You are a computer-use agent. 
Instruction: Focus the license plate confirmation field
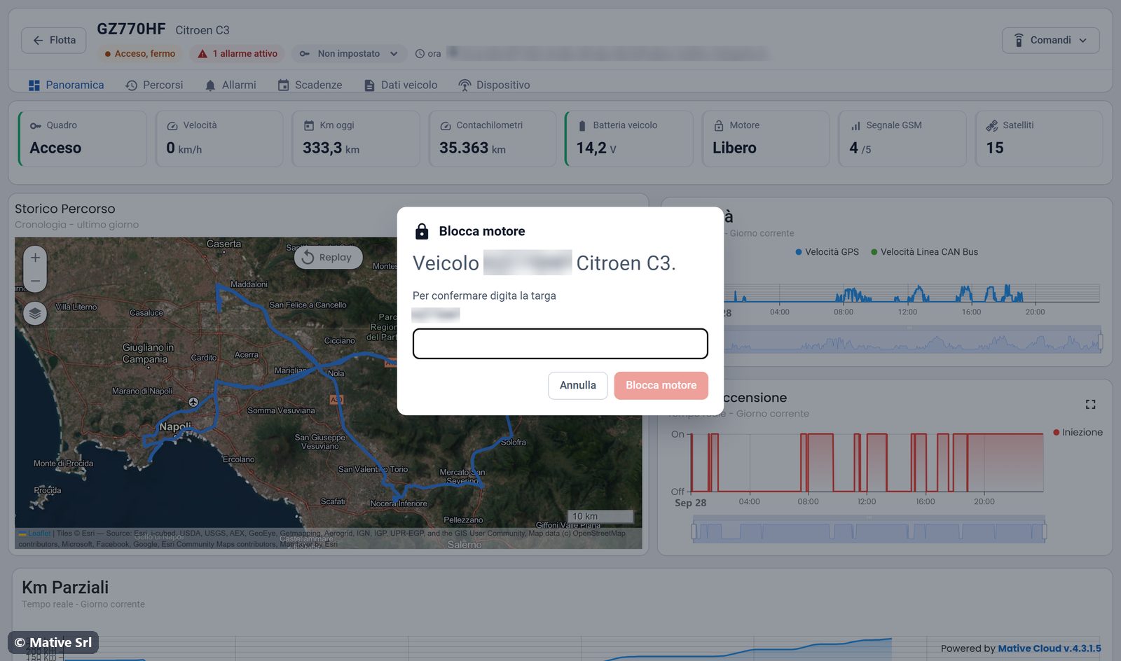pyautogui.click(x=560, y=344)
